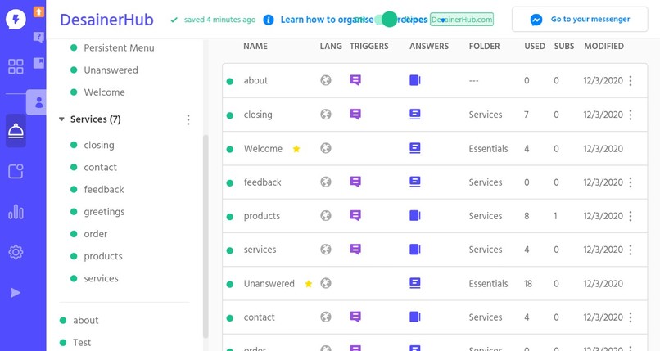Click the blue info icon
Screen dimensions: 660x351
[268, 20]
